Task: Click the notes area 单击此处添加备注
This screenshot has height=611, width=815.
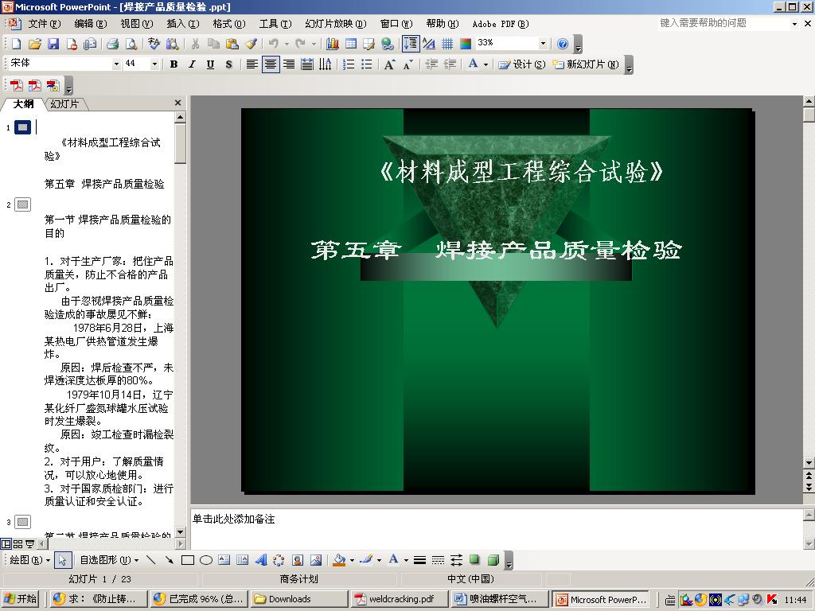Action: click(234, 519)
